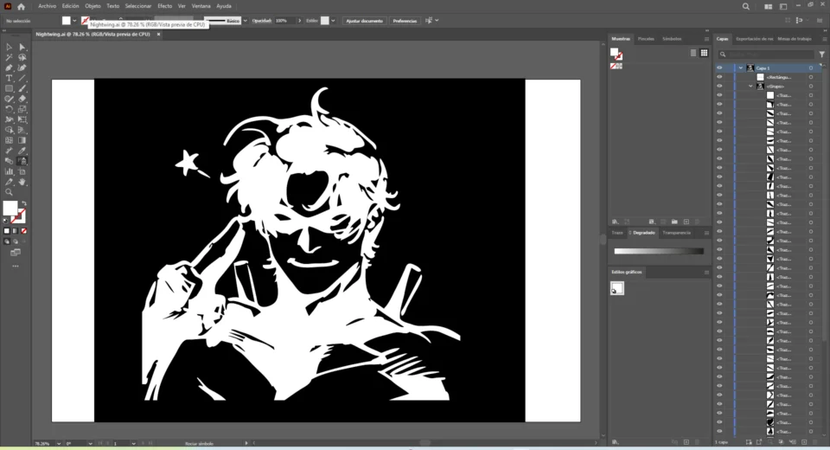This screenshot has width=830, height=450.
Task: Open rotation angle dropdown in status bar
Action: pos(91,443)
